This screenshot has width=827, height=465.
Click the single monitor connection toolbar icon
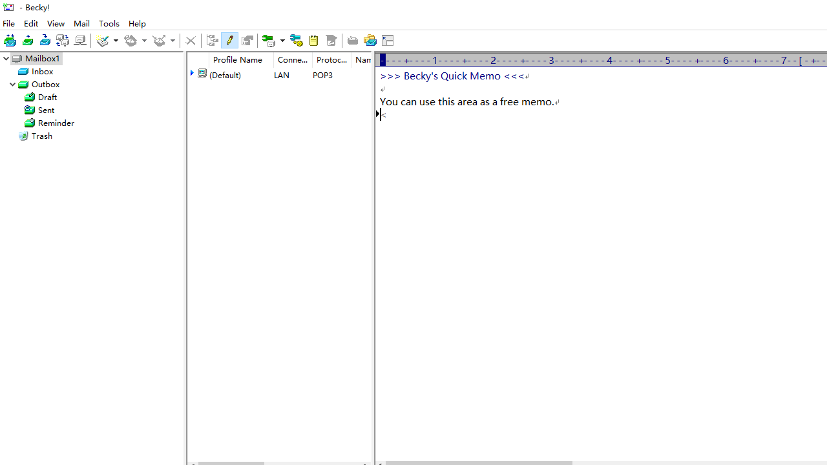click(80, 41)
